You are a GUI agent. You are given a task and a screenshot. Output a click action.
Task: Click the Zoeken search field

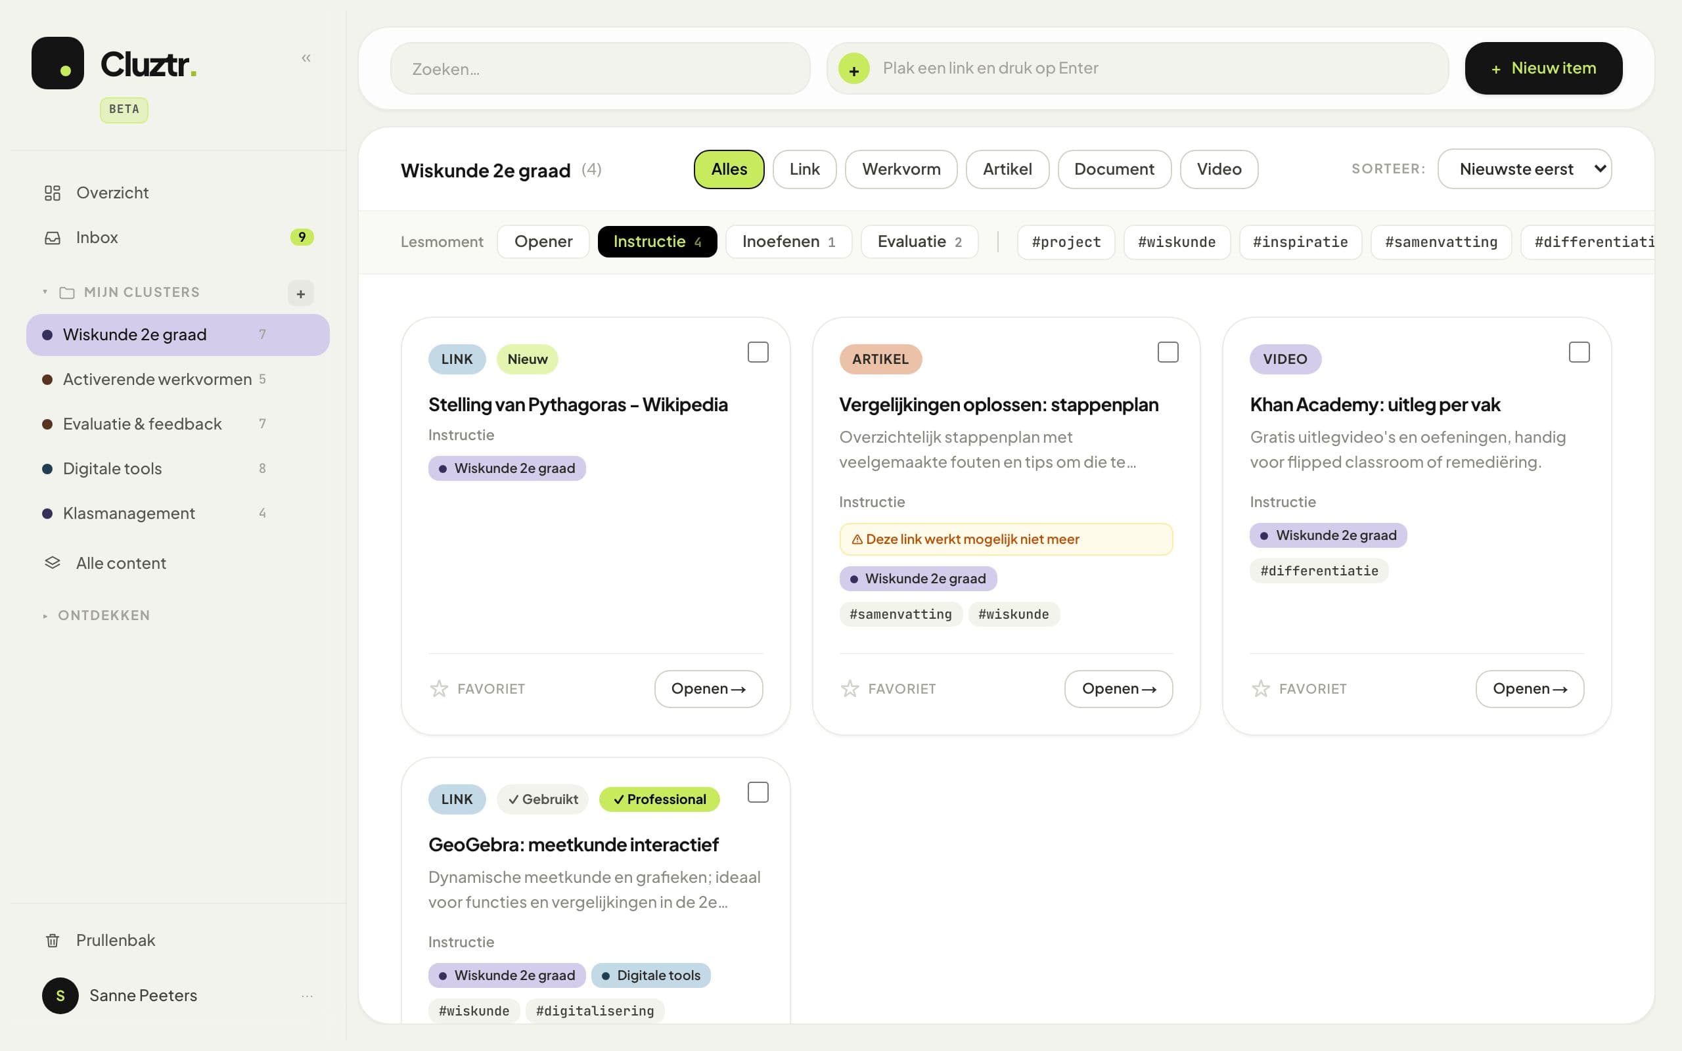[x=601, y=69]
